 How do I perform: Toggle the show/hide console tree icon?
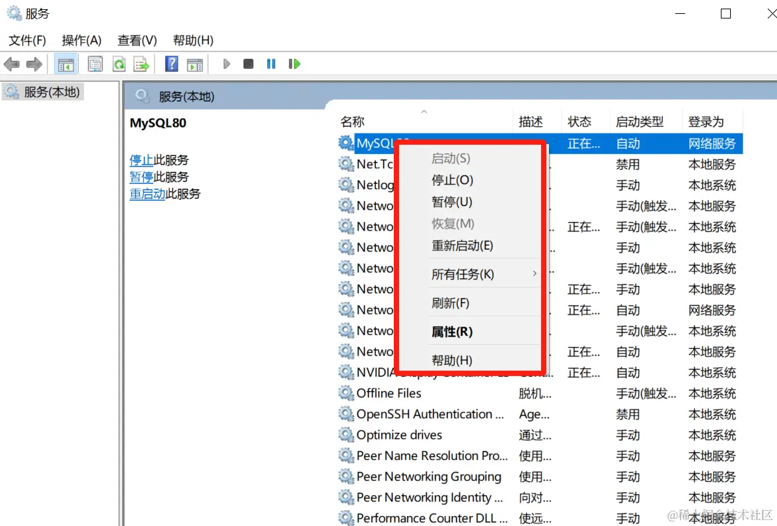(x=65, y=64)
